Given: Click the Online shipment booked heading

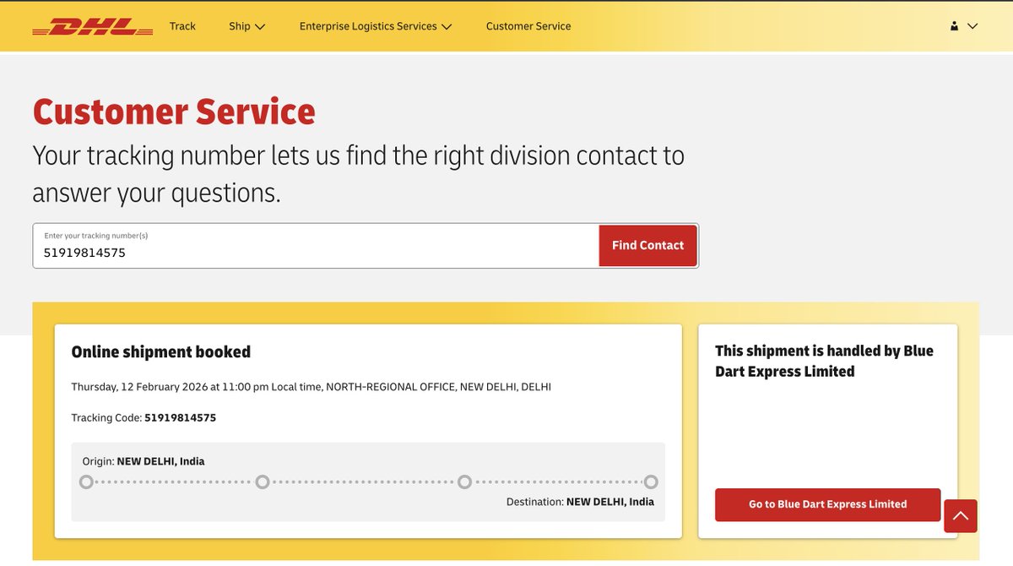Looking at the screenshot, I should tap(161, 351).
